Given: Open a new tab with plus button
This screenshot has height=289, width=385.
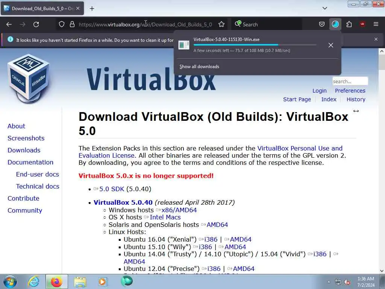Looking at the screenshot, I should point(92,9).
